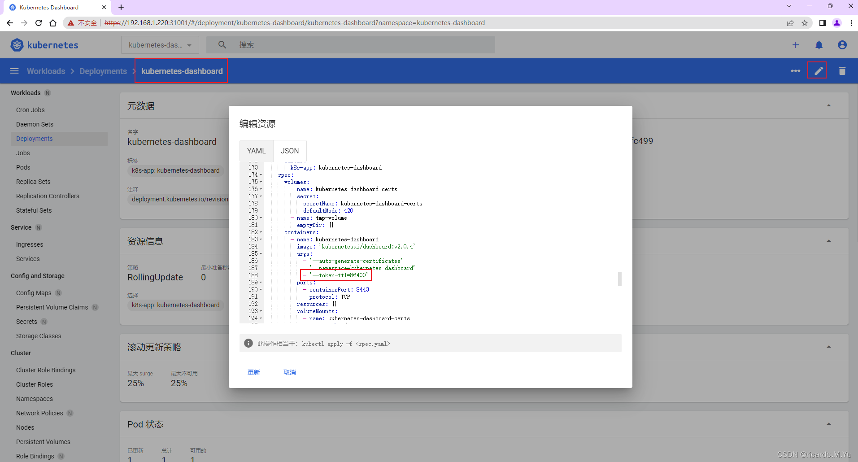Open Stateful Sets in sidebar

tap(34, 210)
